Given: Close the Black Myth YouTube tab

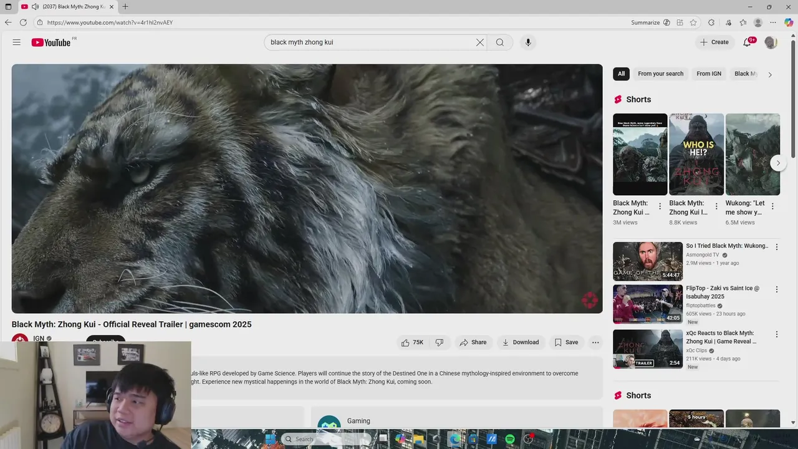Looking at the screenshot, I should coord(112,7).
